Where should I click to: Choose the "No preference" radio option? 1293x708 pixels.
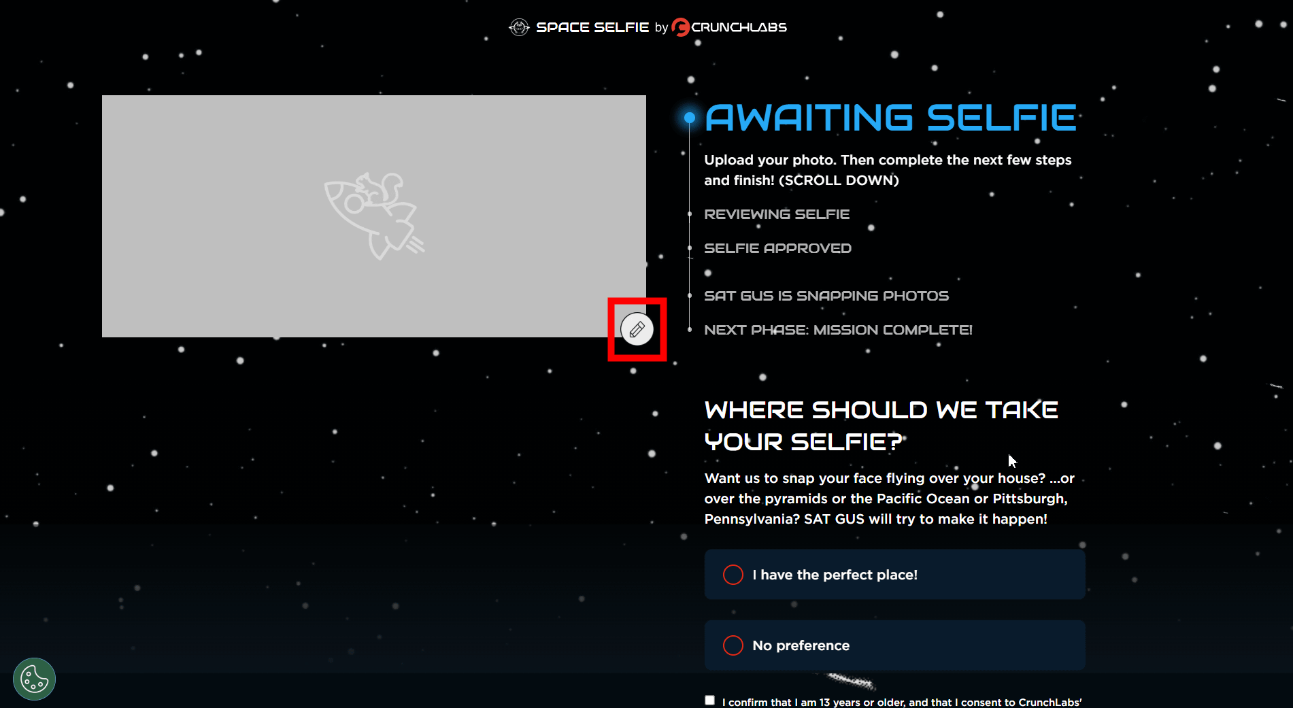[x=894, y=645]
